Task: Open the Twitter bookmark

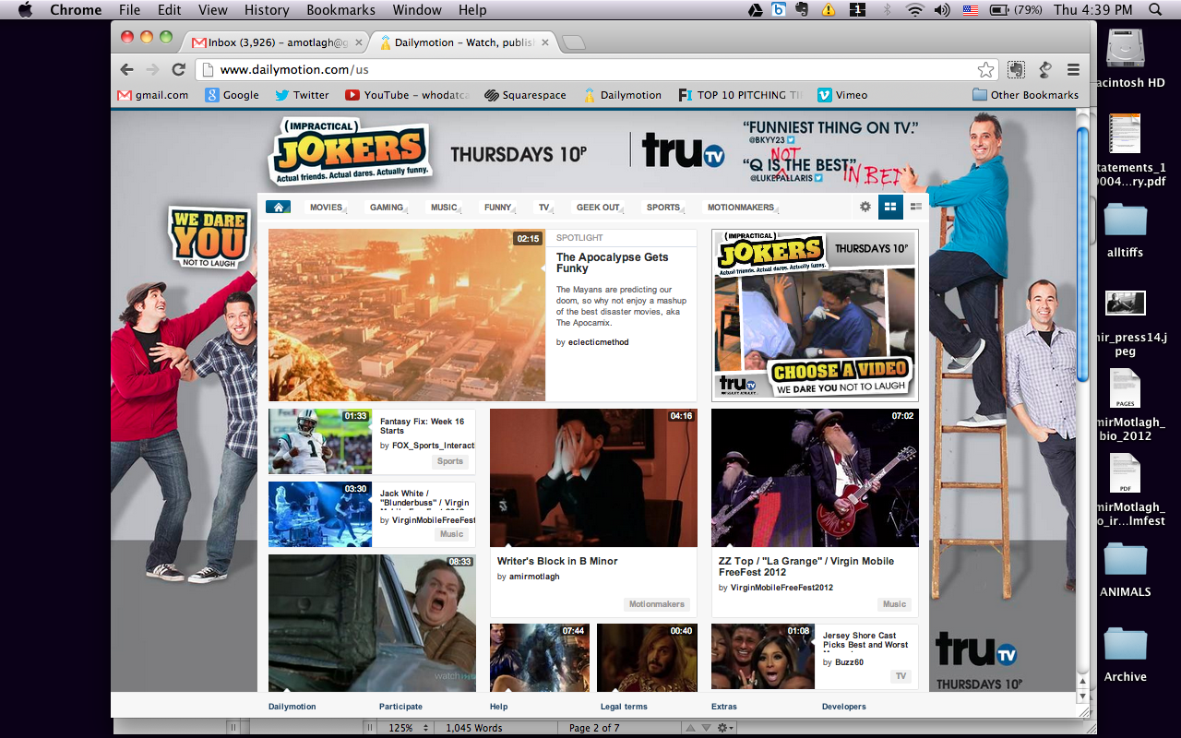Action: tap(302, 95)
